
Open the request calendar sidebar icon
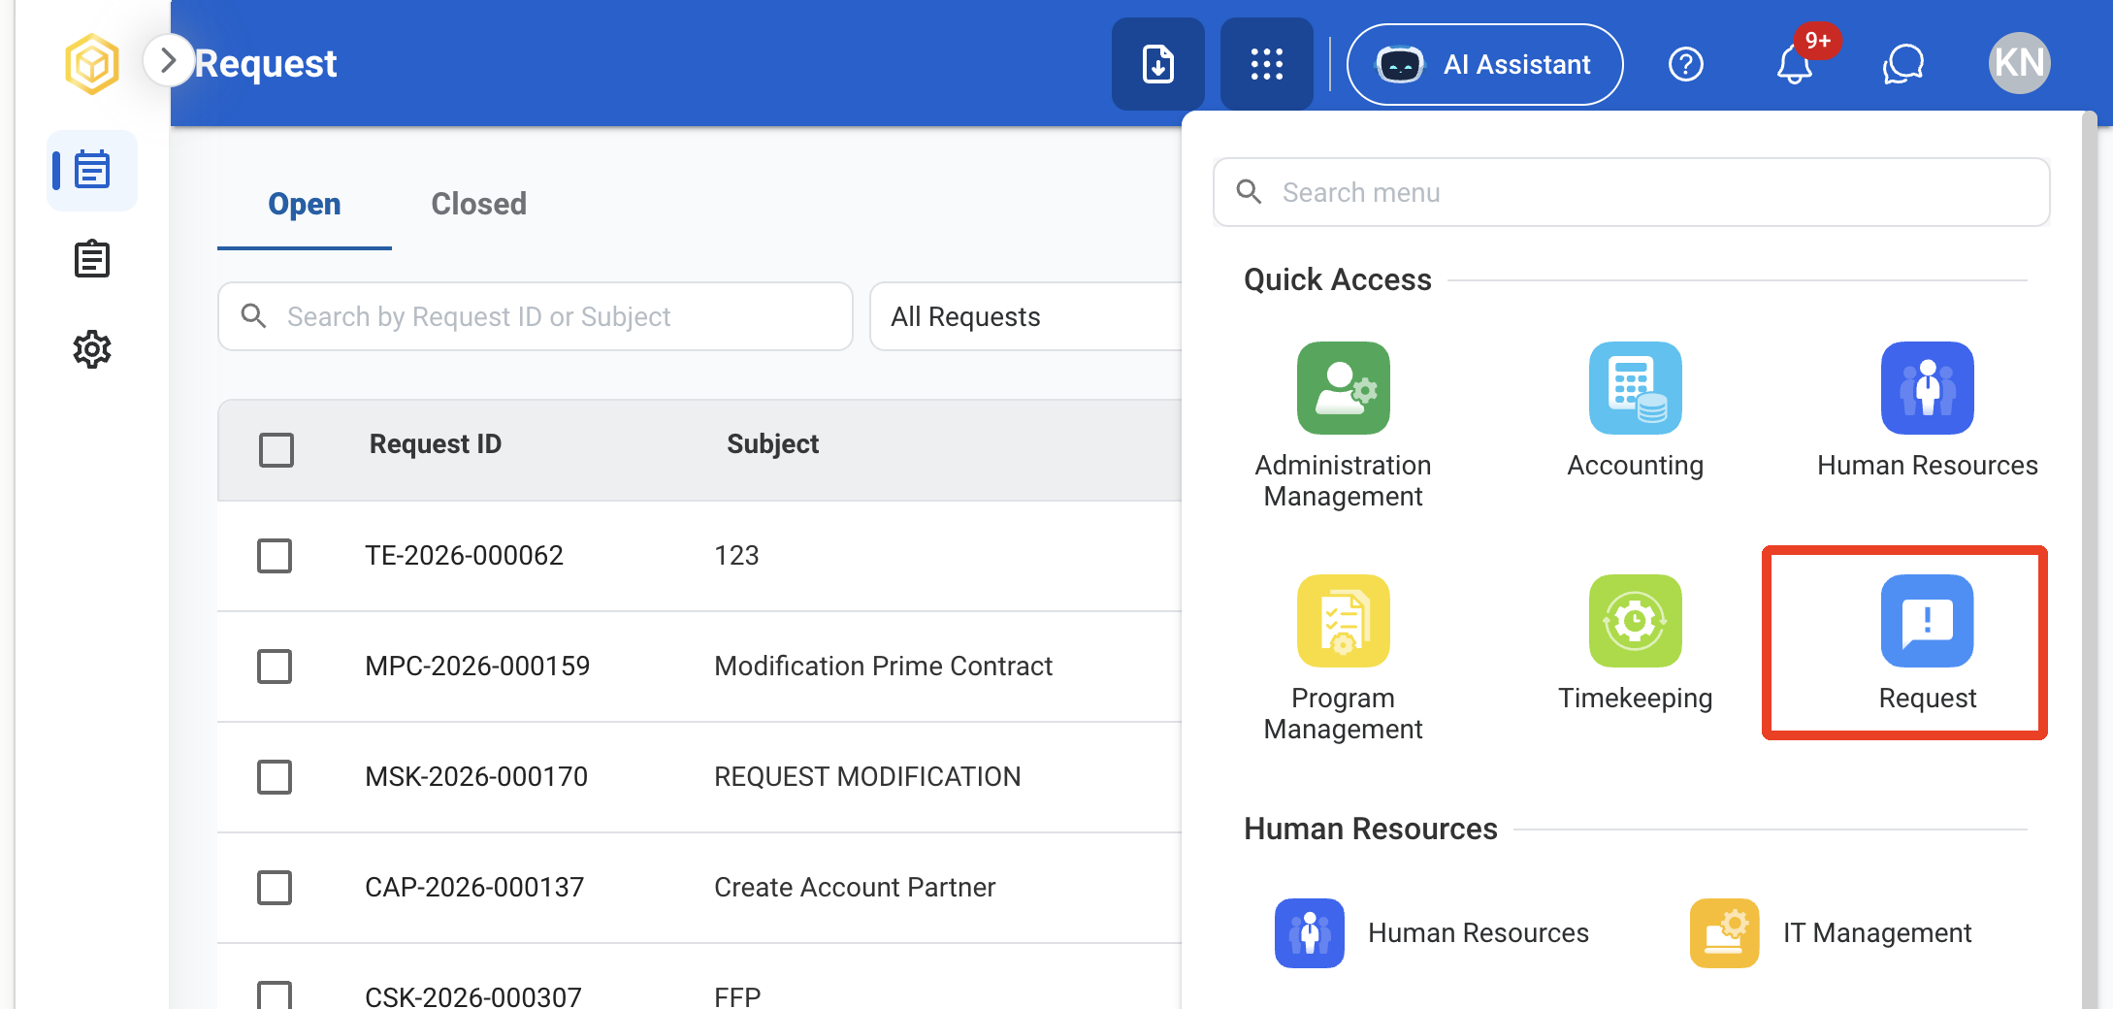coord(92,171)
